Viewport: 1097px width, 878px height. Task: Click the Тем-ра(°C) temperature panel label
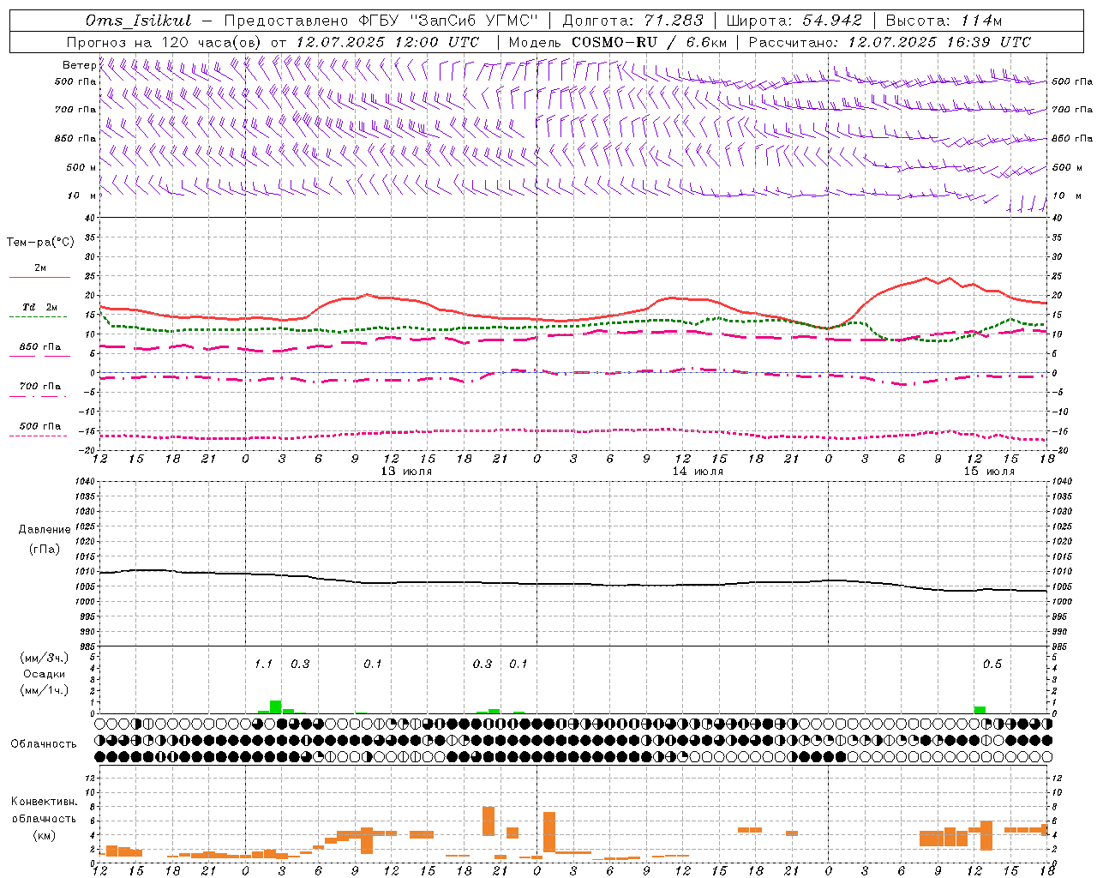40,243
